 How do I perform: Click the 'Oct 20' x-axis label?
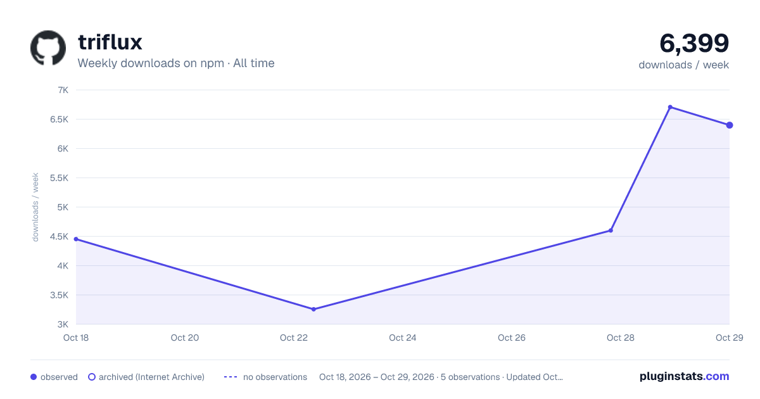[x=185, y=338]
